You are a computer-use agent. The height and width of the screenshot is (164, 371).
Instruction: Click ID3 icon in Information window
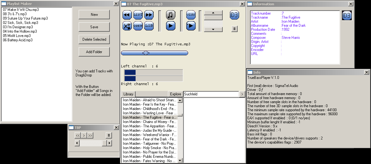click(x=347, y=16)
